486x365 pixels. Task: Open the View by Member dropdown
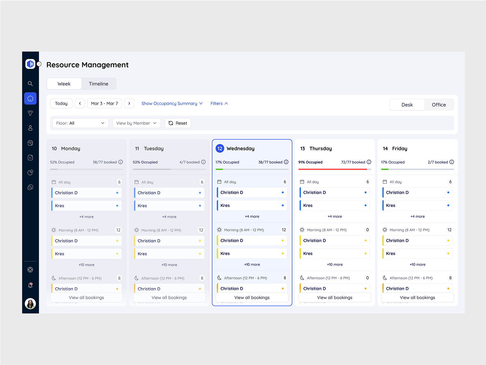[x=137, y=123]
